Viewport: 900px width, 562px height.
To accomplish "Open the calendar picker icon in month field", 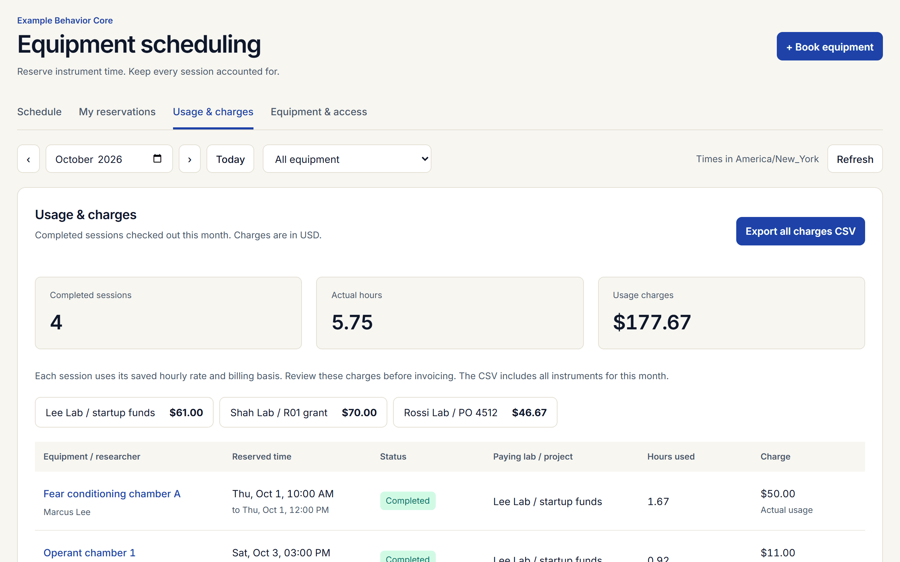I will 157,159.
